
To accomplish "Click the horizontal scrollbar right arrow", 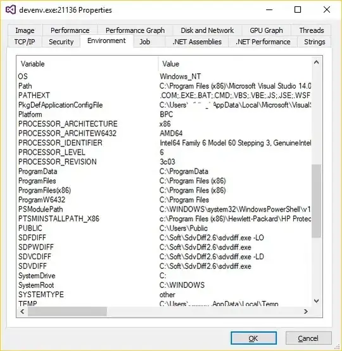I will [x=306, y=311].
